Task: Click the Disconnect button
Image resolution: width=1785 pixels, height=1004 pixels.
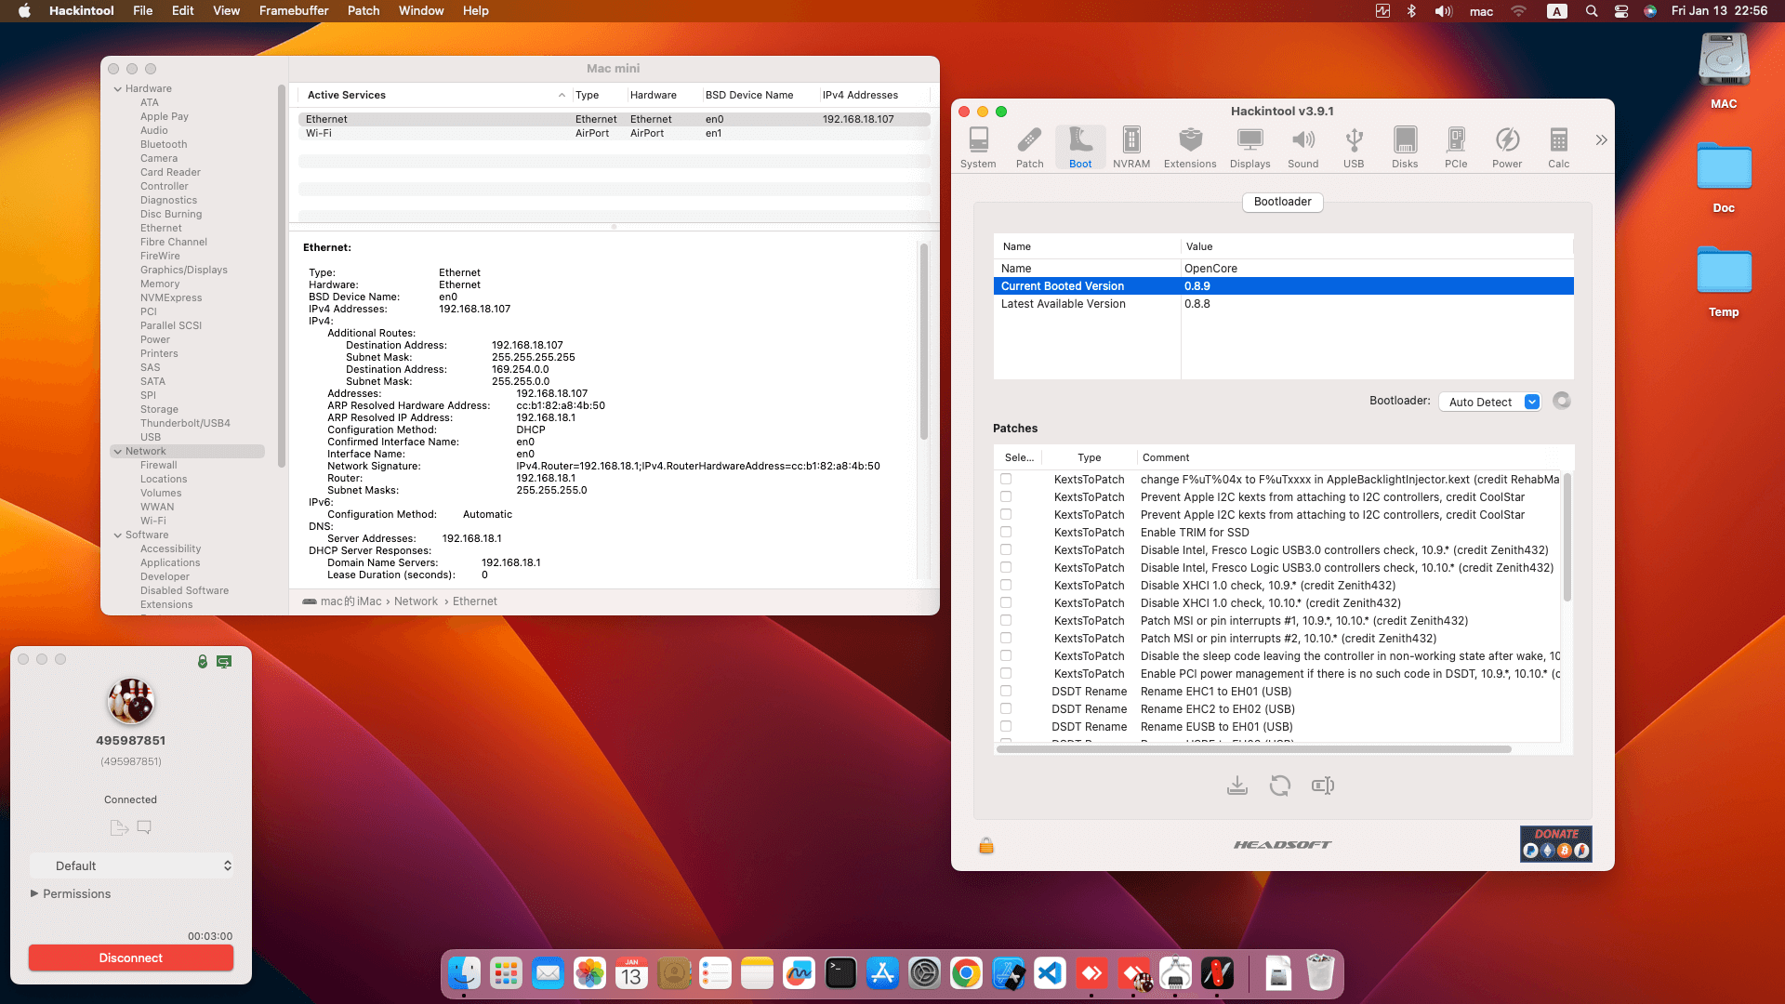Action: coord(130,958)
